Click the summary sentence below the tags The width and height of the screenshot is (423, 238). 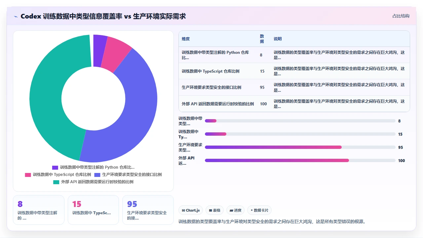(x=272, y=222)
